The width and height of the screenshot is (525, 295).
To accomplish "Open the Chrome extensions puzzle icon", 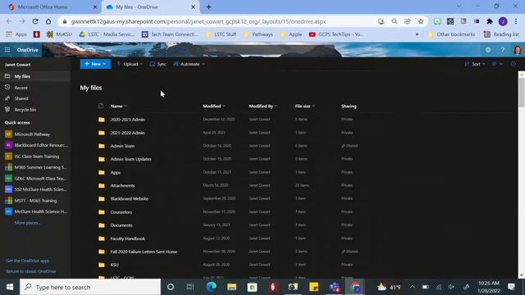I will click(x=490, y=21).
